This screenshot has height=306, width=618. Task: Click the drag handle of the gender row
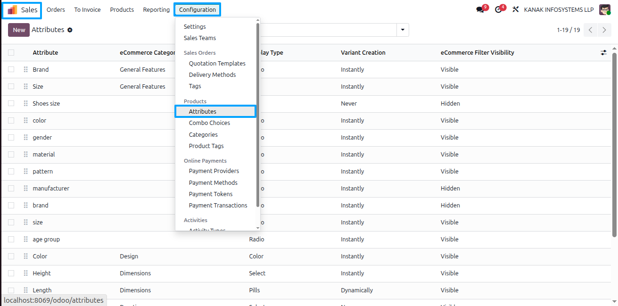pos(25,137)
